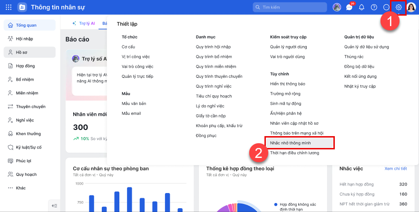
Task: Open the more options ellipsis icon
Action: click(386, 7)
